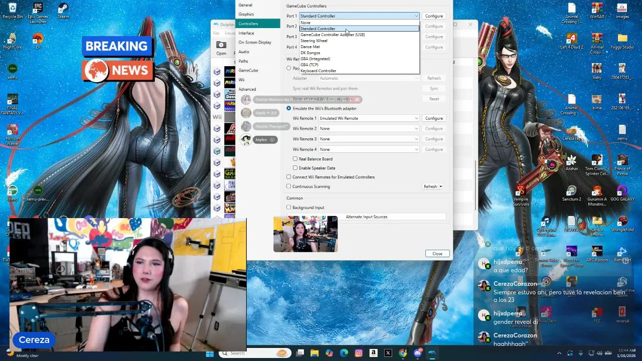Screen dimensions: 642x361
Task: Open the Wii Remote 1 dropdown
Action: click(369, 118)
